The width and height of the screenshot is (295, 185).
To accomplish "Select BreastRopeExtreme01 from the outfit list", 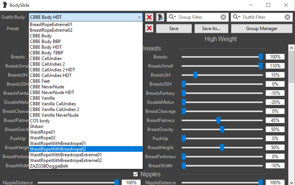I will pos(86,24).
